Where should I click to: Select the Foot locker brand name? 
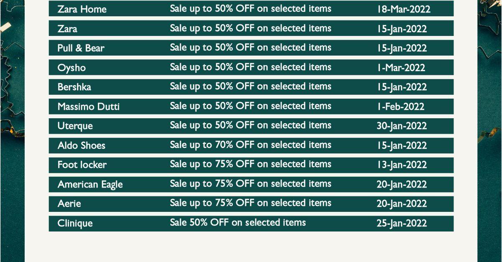coord(82,165)
